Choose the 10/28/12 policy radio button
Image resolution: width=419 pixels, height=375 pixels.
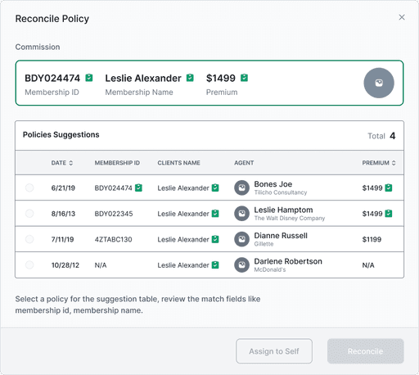coord(29,264)
